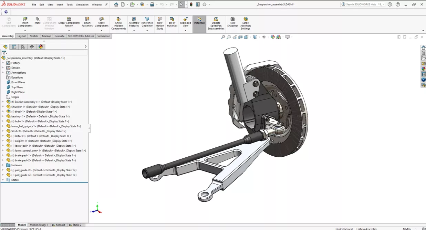The width and height of the screenshot is (426, 230).
Task: Expand the Mates folder
Action: pos(3,179)
